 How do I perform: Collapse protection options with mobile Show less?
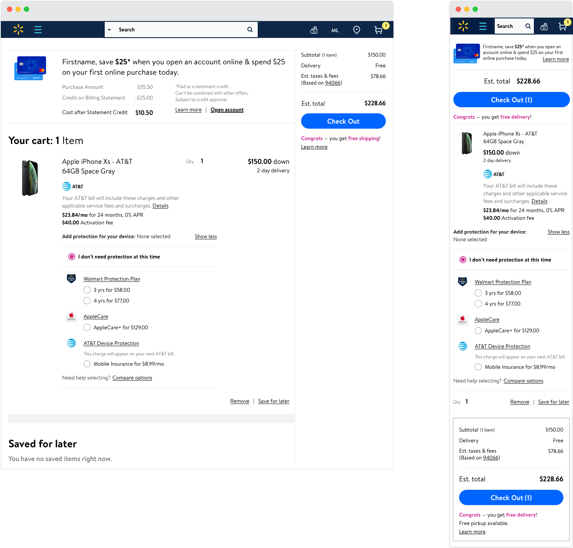(558, 232)
